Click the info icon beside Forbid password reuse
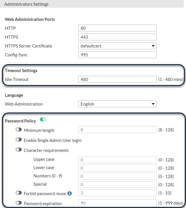186x208 pixels. (69, 193)
